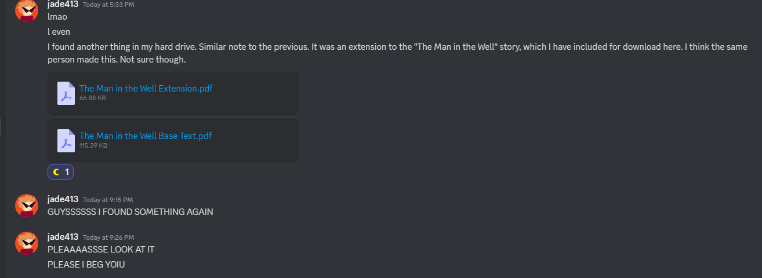Open The Man in the Well Base Text.pdf link

(146, 136)
